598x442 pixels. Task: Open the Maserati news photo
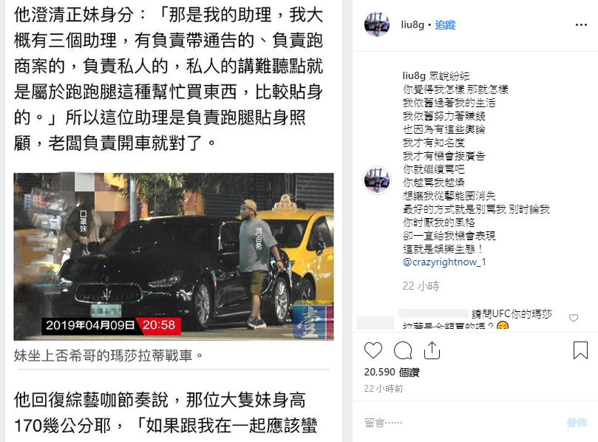pyautogui.click(x=174, y=256)
